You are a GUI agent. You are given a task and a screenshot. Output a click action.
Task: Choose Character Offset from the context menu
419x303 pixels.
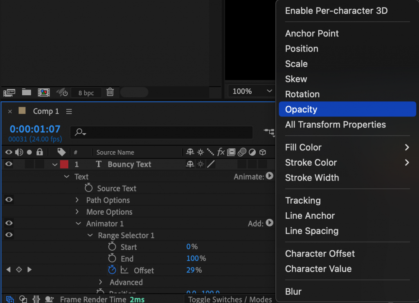click(320, 254)
